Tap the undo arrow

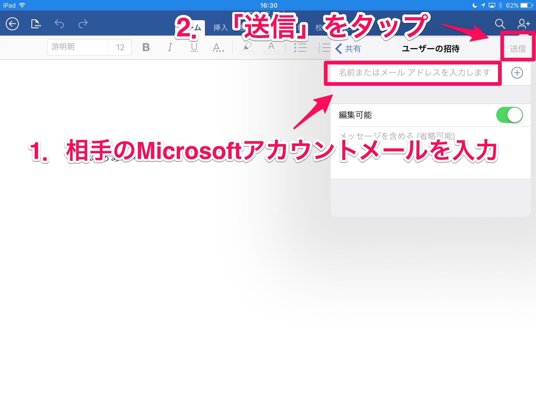click(x=59, y=24)
